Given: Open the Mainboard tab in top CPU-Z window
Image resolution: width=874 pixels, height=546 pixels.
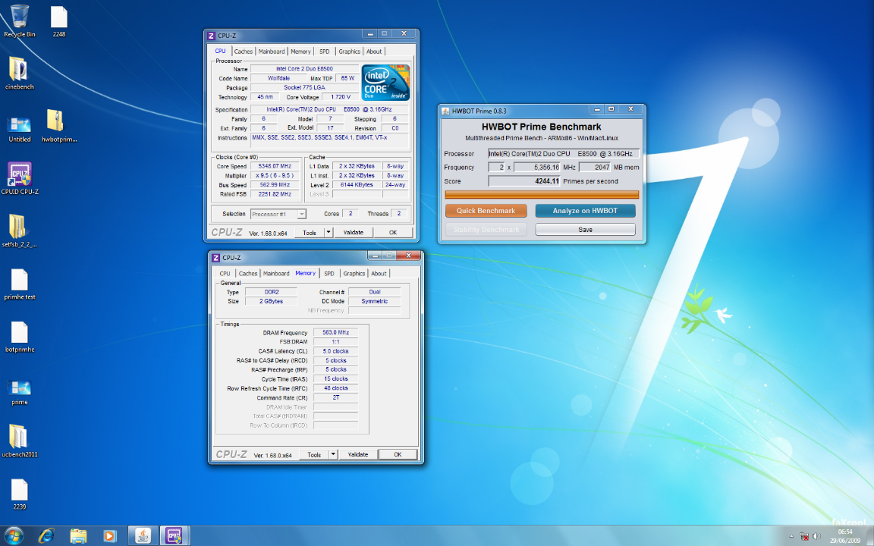Looking at the screenshot, I should click(272, 52).
